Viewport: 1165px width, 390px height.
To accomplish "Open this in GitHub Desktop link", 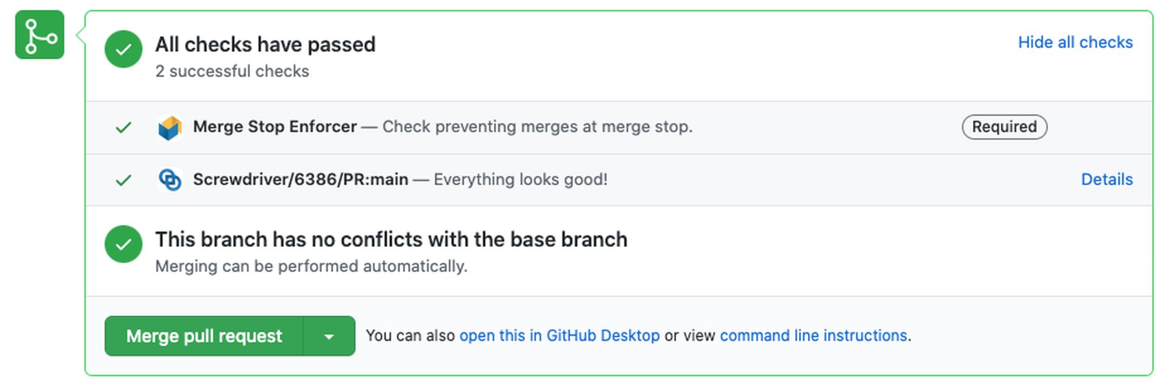I will pyautogui.click(x=560, y=335).
